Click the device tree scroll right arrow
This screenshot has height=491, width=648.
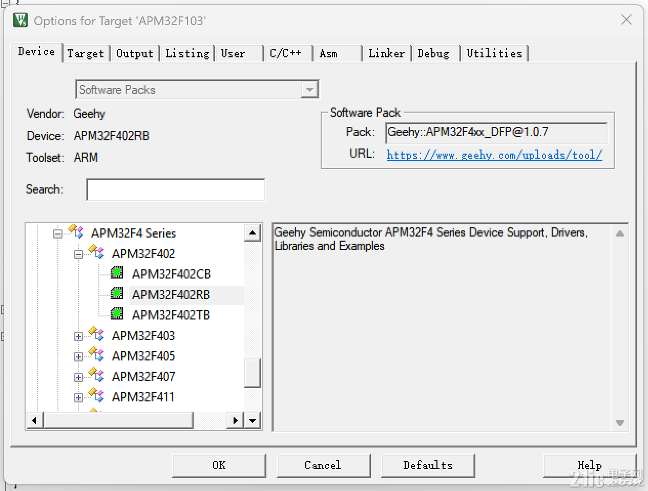(x=235, y=420)
